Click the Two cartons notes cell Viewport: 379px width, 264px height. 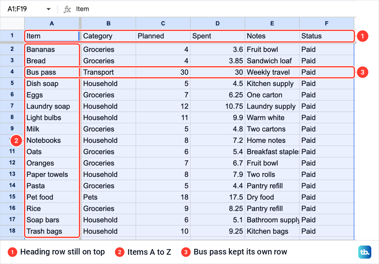click(x=272, y=129)
